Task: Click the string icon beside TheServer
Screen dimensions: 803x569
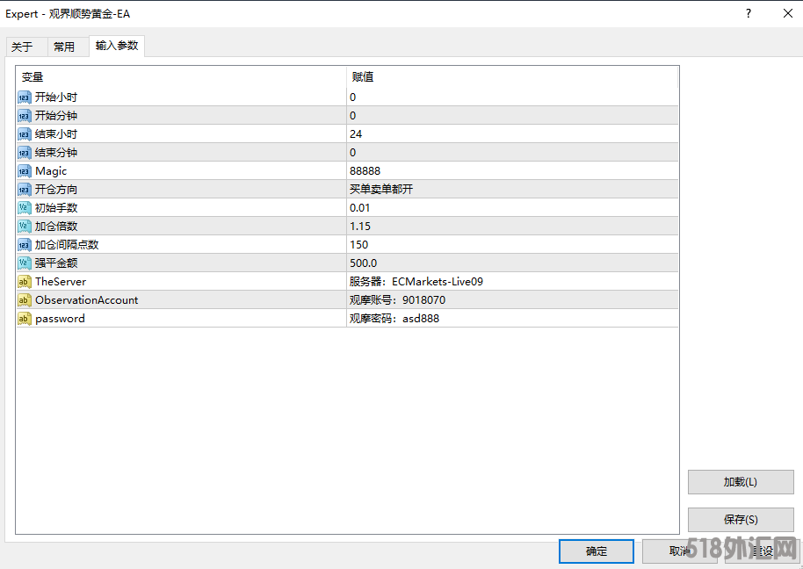Action: (x=25, y=282)
